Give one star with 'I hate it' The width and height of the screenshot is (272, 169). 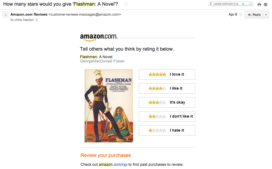pyautogui.click(x=167, y=130)
